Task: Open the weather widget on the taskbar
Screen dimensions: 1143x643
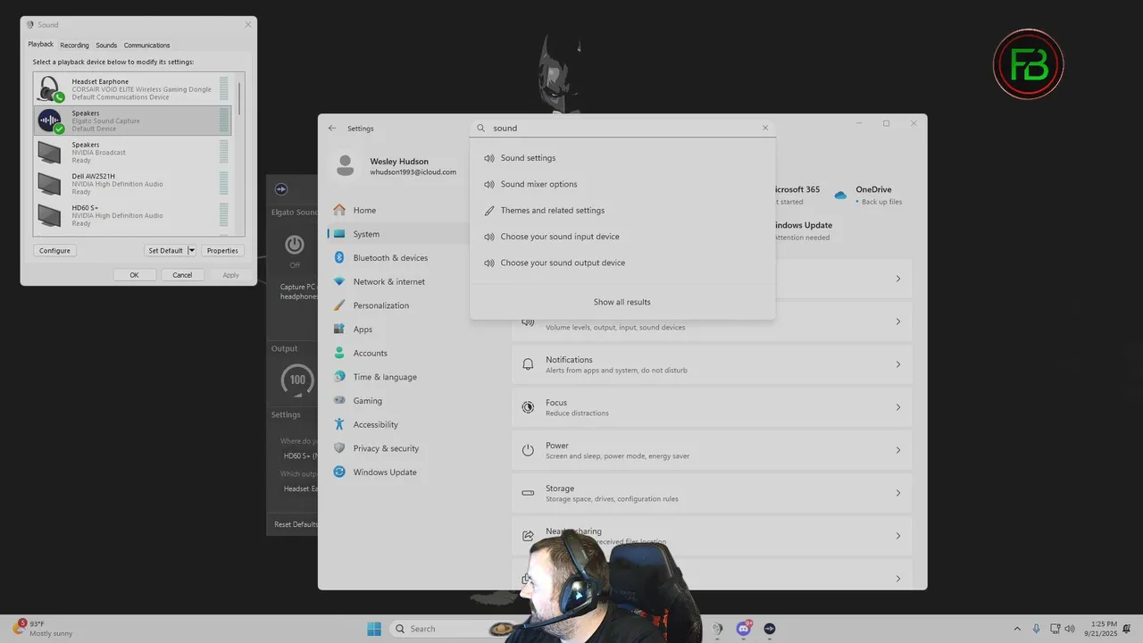Action: (43, 629)
